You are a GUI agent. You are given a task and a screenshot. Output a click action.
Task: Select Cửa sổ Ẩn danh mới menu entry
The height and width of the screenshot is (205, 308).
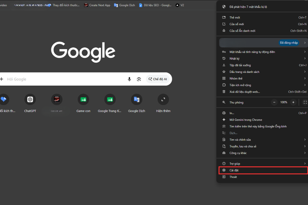[263, 31]
